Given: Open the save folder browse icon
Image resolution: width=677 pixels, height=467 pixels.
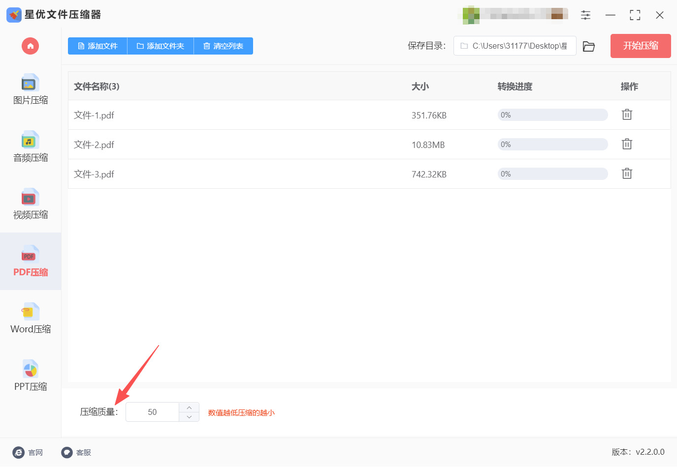Looking at the screenshot, I should tap(589, 46).
